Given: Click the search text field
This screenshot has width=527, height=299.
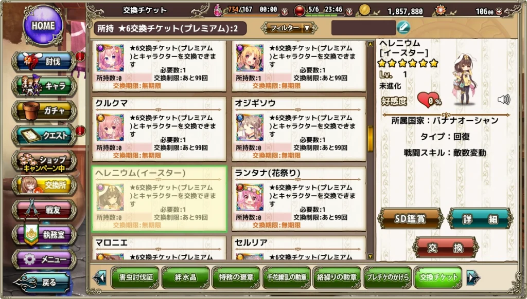Looking at the screenshot, I should coord(363,28).
